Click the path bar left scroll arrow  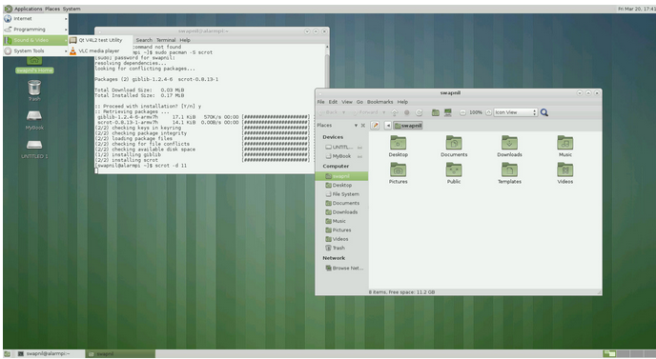point(388,126)
